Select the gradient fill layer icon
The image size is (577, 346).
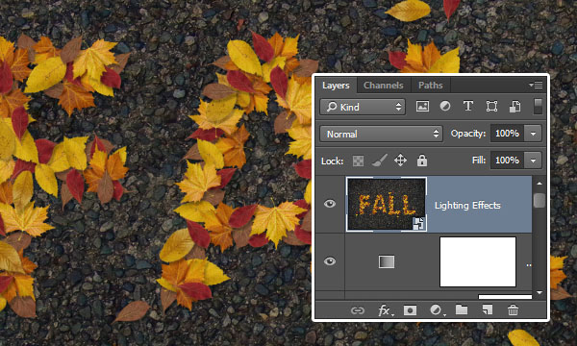(387, 261)
